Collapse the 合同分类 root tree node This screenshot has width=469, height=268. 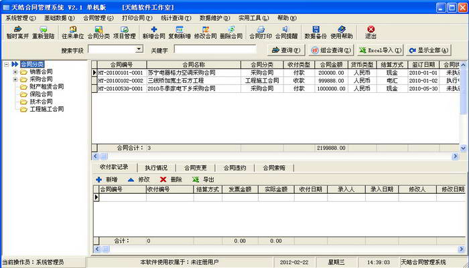6,64
